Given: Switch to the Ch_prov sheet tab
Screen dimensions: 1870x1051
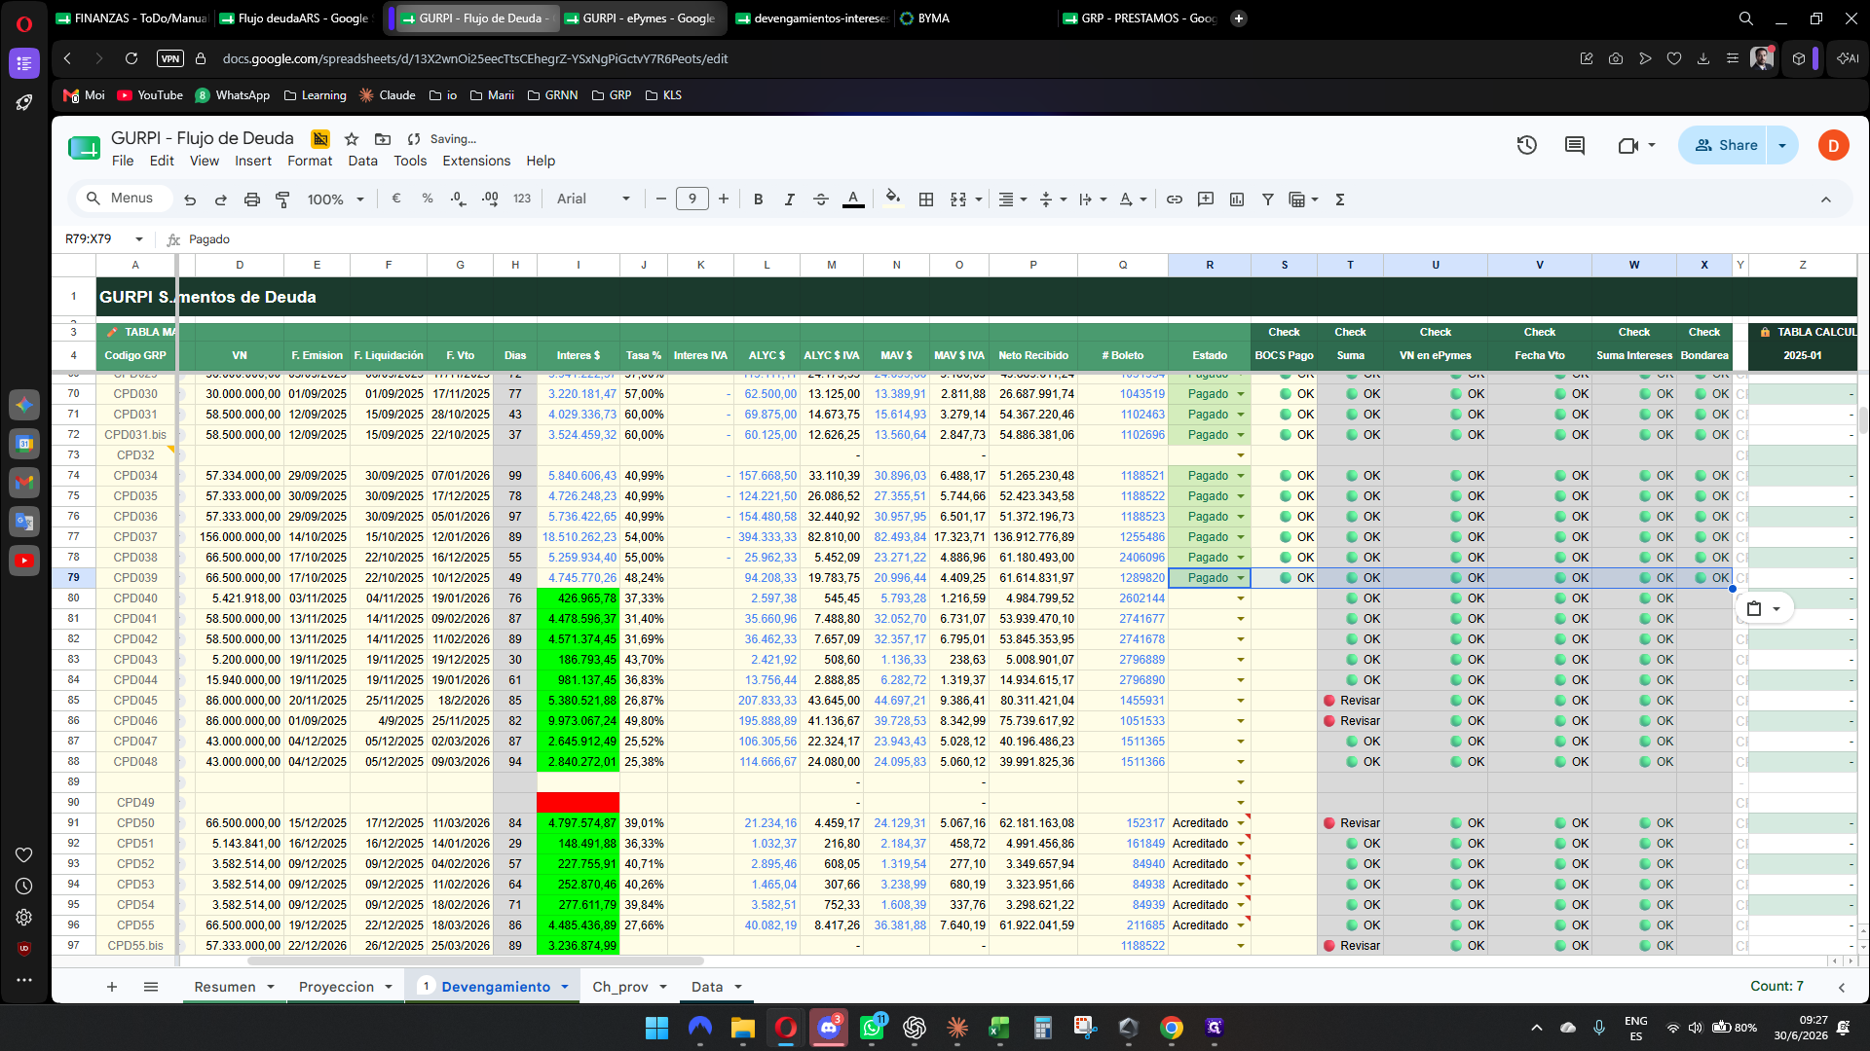Looking at the screenshot, I should (620, 987).
